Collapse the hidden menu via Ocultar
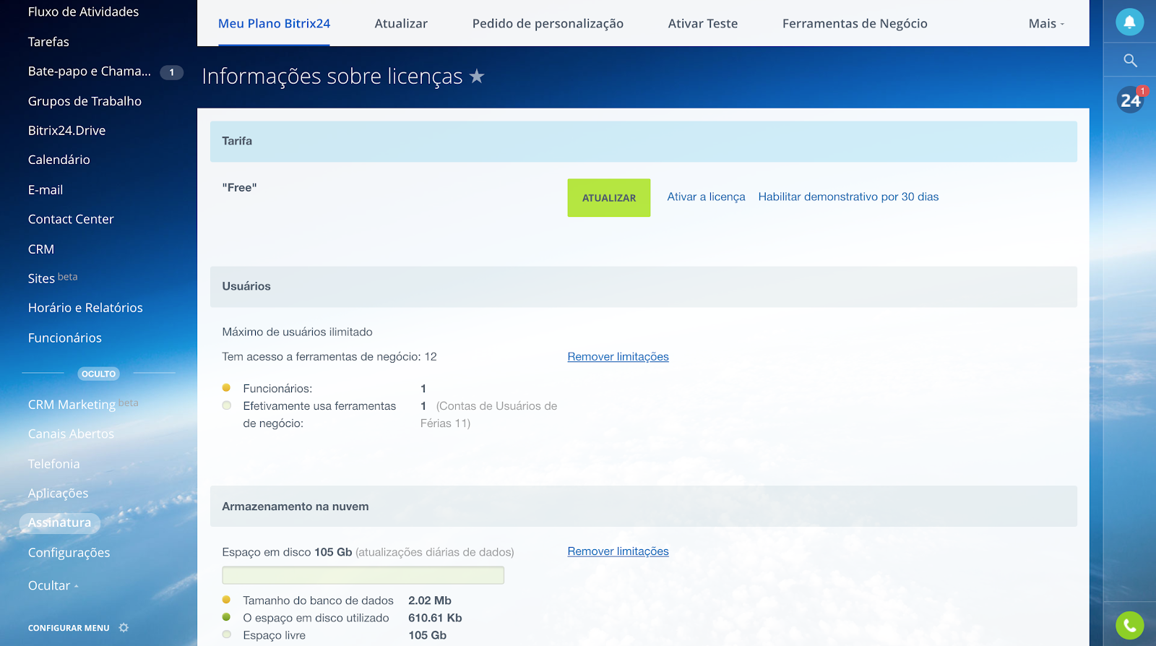This screenshot has width=1156, height=646. [53, 585]
